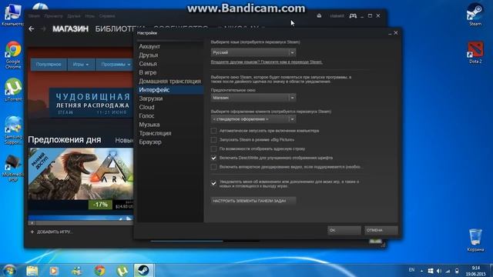Viewport: 493px width, 277px height.
Task: Click the forward arrow in Steam window
Action: 43,29
